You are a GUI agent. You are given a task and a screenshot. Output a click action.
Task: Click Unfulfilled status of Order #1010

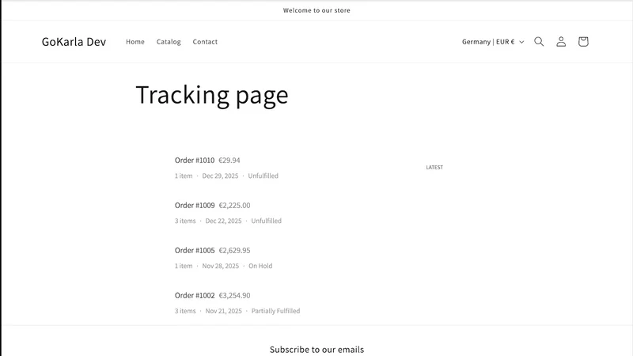pyautogui.click(x=263, y=176)
